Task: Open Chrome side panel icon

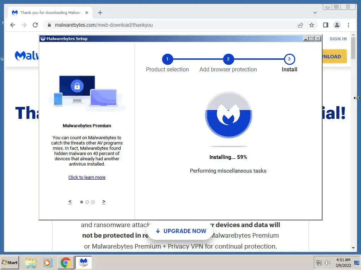Action: tap(325, 25)
